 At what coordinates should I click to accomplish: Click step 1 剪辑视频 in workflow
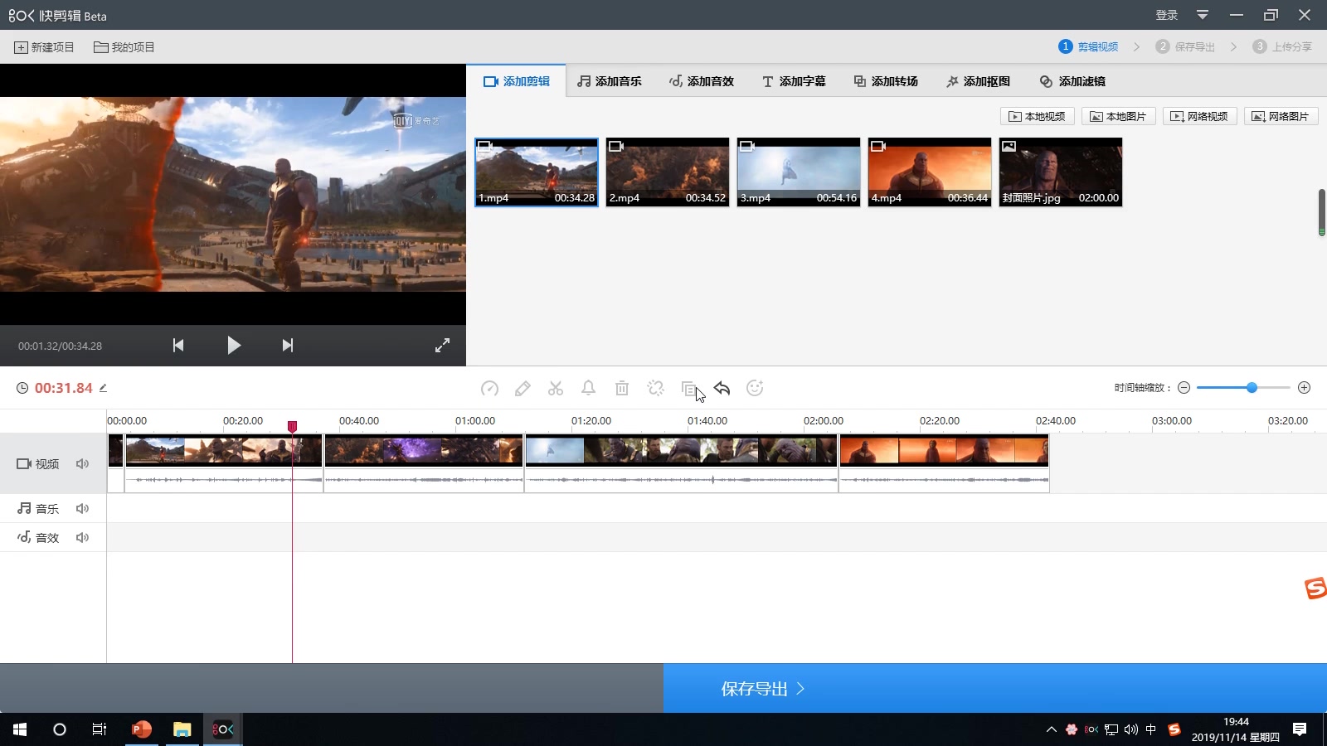point(1088,46)
